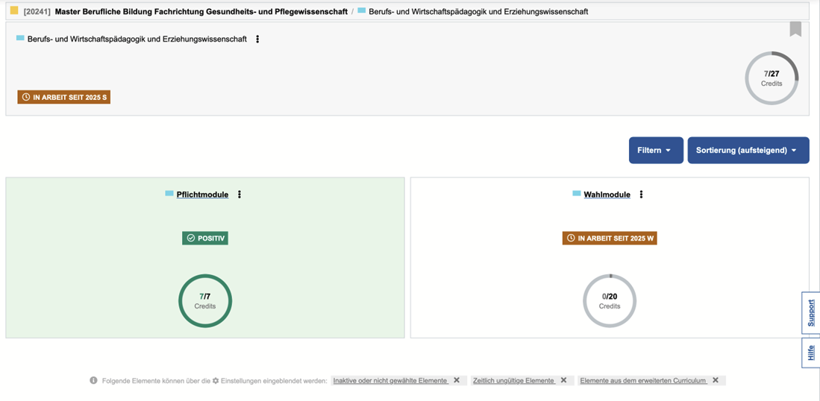The height and width of the screenshot is (401, 820).
Task: Open the Hilfe side tab
Action: [x=811, y=353]
